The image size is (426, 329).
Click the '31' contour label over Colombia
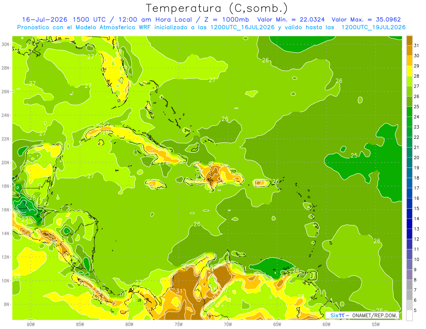179,291
